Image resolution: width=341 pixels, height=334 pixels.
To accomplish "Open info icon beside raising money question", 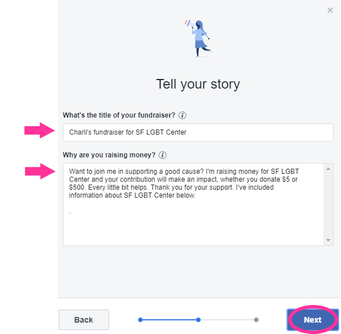I will pyautogui.click(x=163, y=155).
